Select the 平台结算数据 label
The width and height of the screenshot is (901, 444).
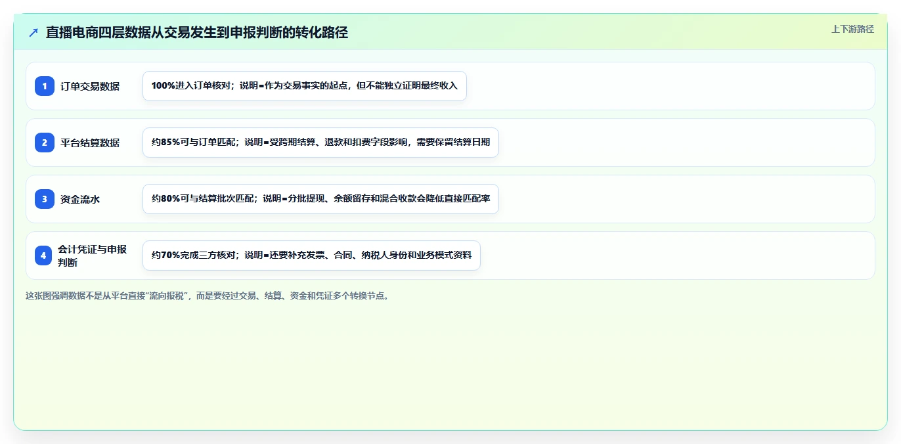[x=90, y=143]
